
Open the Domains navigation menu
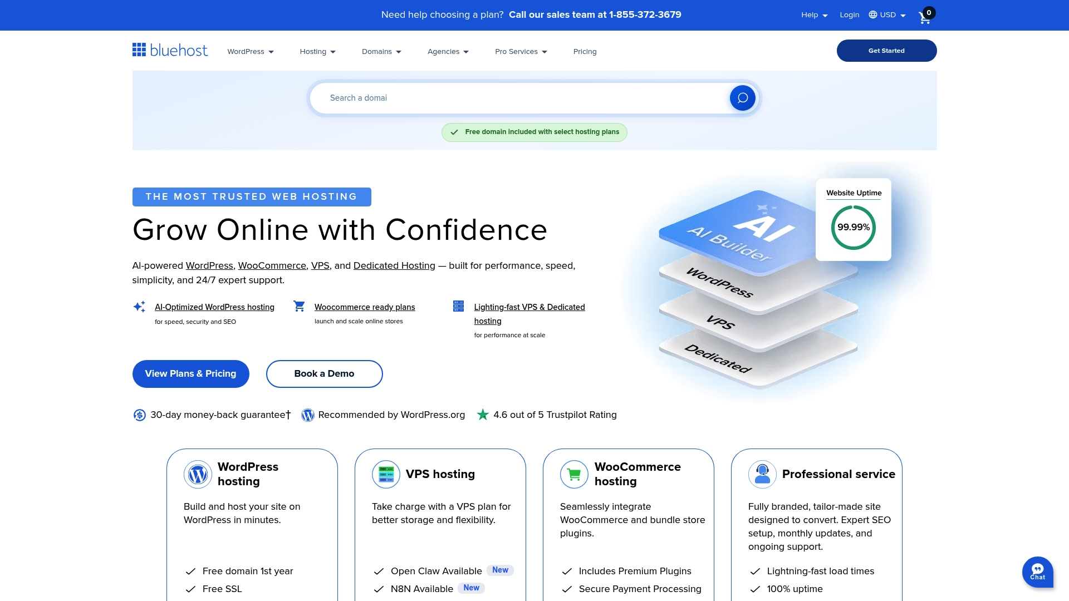[x=381, y=51]
